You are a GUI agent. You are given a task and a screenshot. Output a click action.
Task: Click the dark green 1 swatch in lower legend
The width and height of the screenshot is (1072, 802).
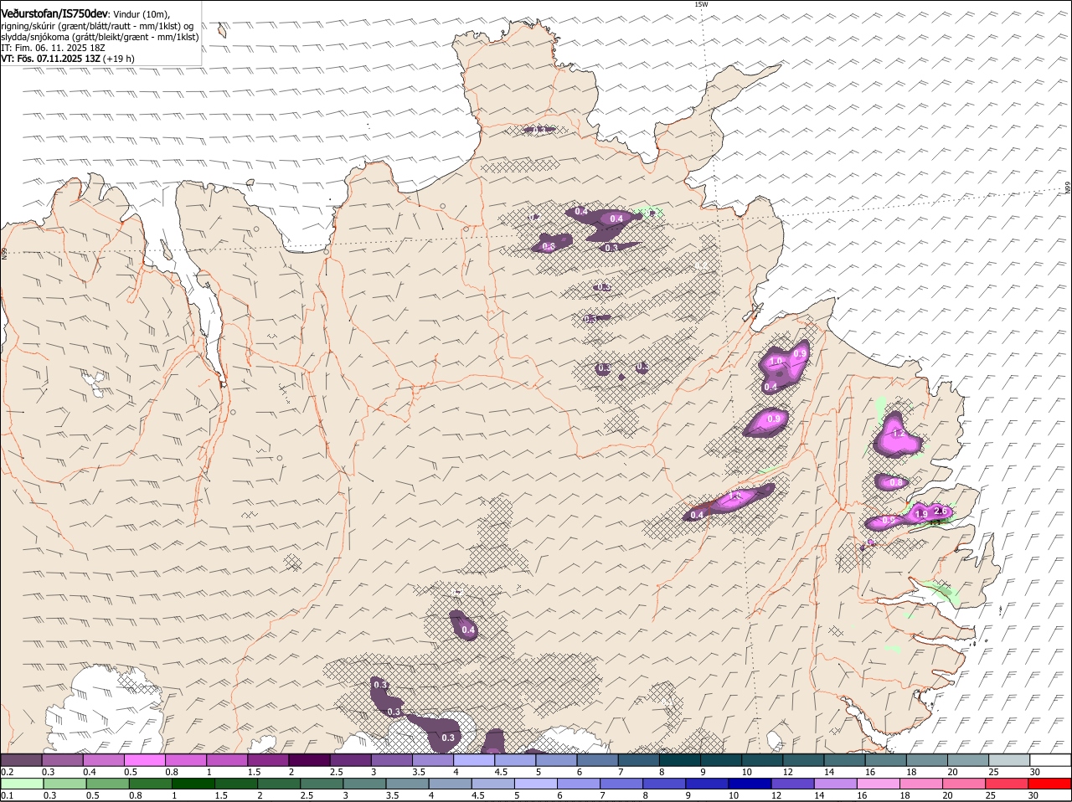(193, 784)
